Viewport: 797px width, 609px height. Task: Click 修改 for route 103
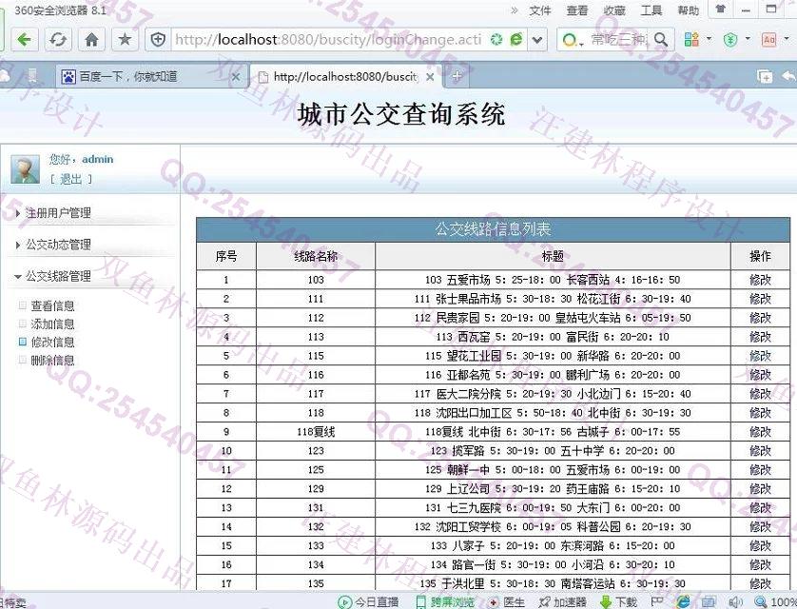(x=760, y=280)
